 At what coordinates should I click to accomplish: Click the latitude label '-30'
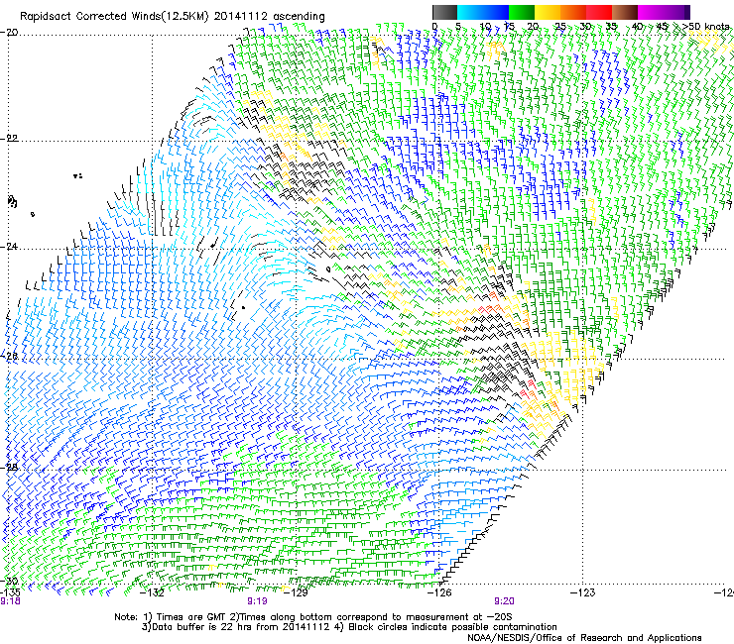9,582
